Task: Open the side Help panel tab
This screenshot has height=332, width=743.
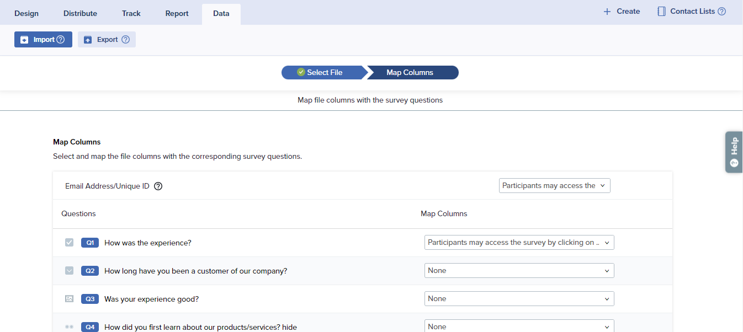Action: (x=734, y=152)
